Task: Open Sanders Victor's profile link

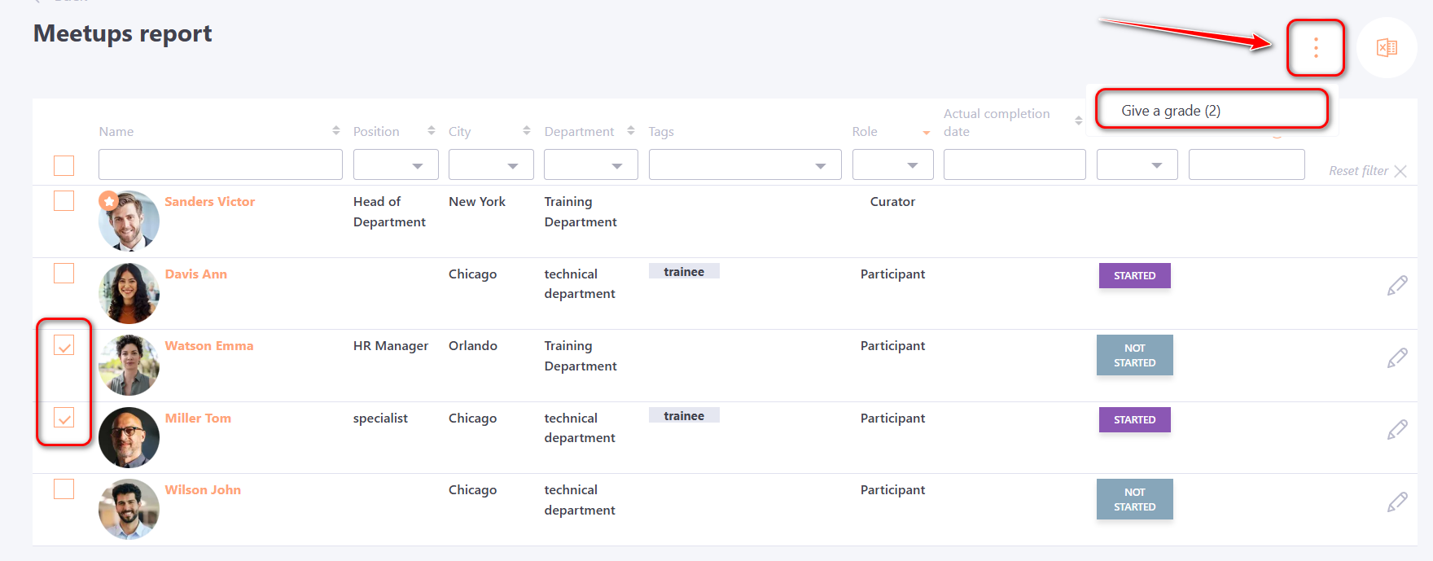Action: (x=209, y=201)
